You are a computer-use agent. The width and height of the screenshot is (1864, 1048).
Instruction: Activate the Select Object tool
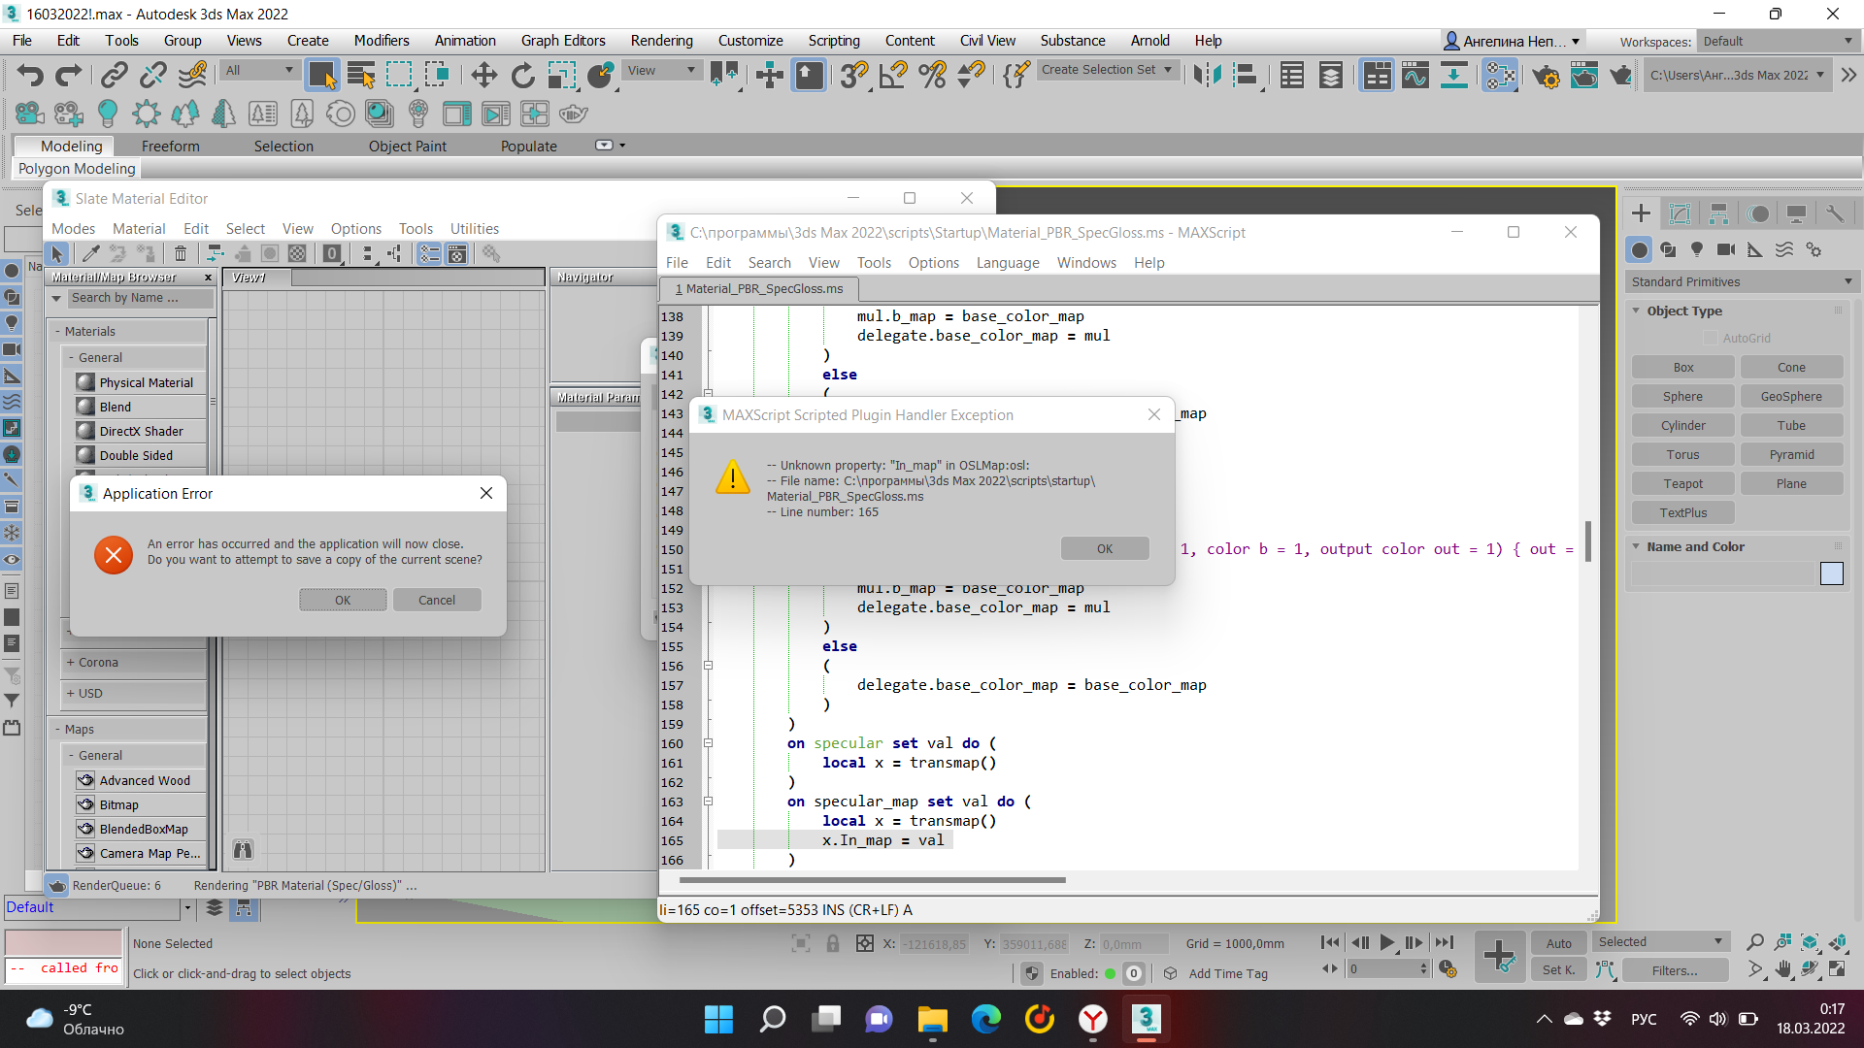pos(322,75)
